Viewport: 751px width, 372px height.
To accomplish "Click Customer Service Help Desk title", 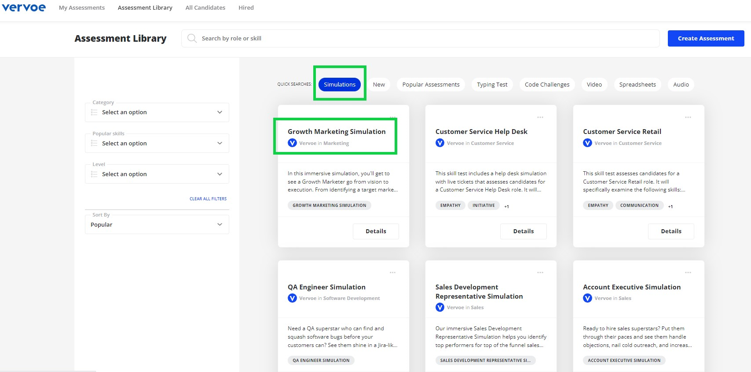I will [x=481, y=131].
